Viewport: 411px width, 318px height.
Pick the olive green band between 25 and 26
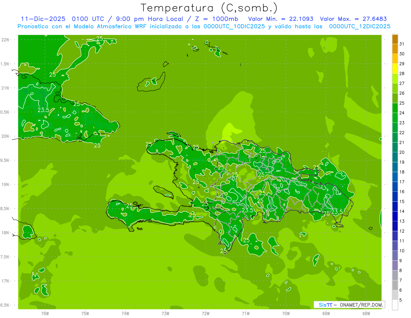[x=395, y=98]
